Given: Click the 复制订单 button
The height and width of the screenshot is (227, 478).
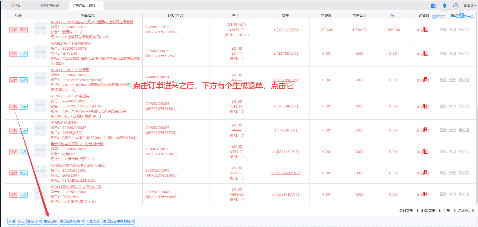Looking at the screenshot, I should (34, 221).
